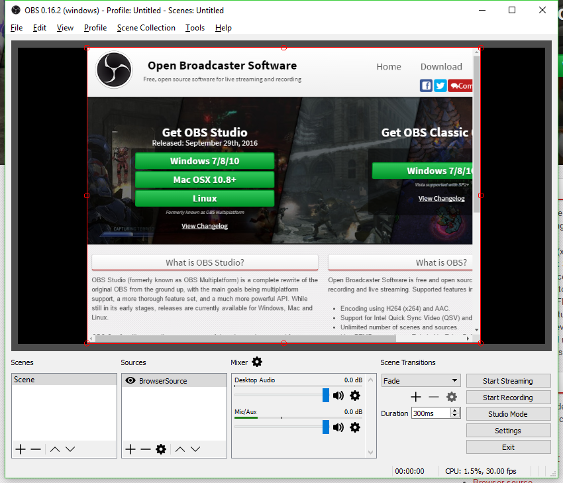Maximize the OBS window
The height and width of the screenshot is (483, 563).
click(x=512, y=10)
